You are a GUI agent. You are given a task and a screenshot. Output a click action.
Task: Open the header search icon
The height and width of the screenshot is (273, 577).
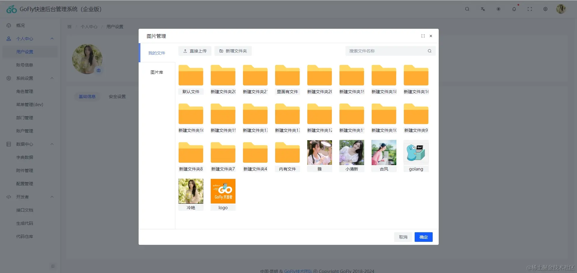467,9
